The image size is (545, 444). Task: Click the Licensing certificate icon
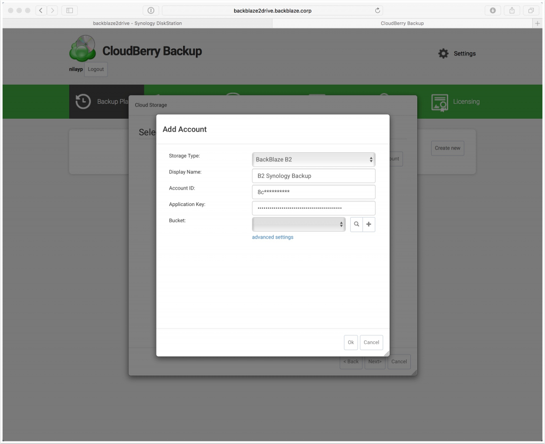coord(440,103)
